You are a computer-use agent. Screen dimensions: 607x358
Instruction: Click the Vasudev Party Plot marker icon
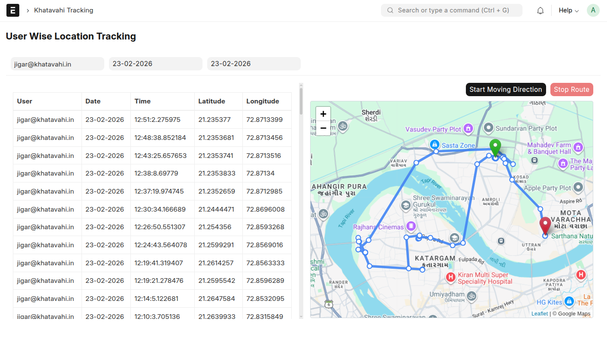pyautogui.click(x=468, y=129)
